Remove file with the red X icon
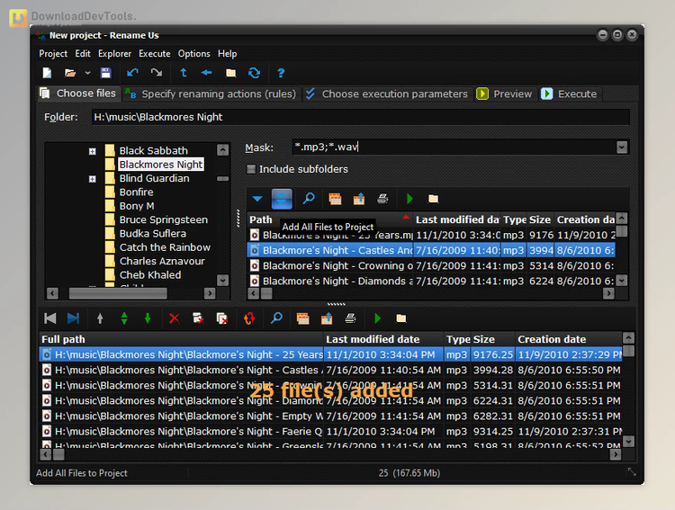This screenshot has height=510, width=675. click(174, 318)
